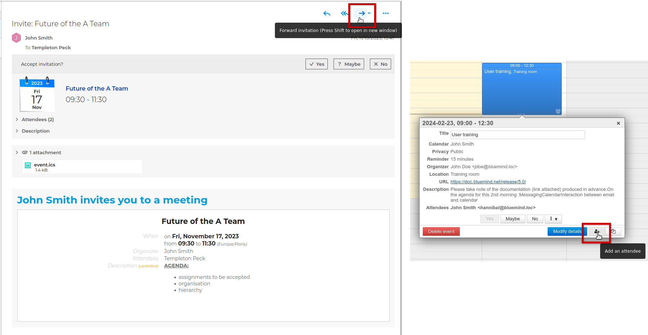Image resolution: width=648 pixels, height=335 pixels.
Task: Decline invitation with the No button
Action: point(380,64)
